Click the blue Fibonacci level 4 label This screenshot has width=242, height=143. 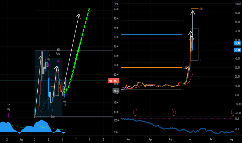(184, 35)
